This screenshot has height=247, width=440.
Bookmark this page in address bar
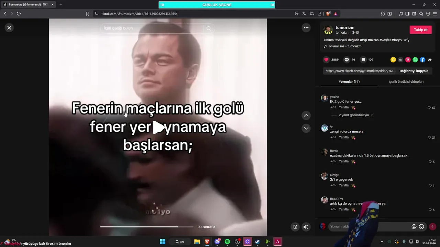[x=87, y=14]
